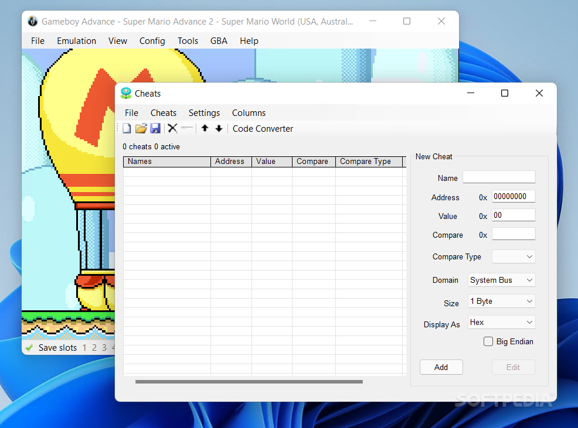This screenshot has width=578, height=428.
Task: Open the Size dropdown showing 1 Byte
Action: [501, 302]
